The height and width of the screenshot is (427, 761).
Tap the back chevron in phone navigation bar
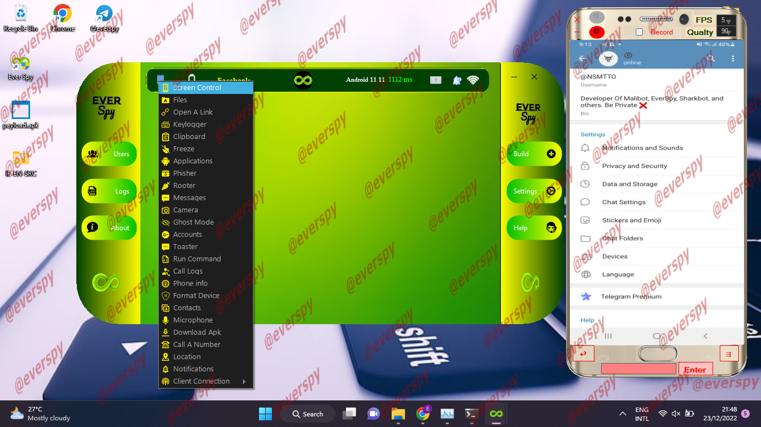point(705,336)
